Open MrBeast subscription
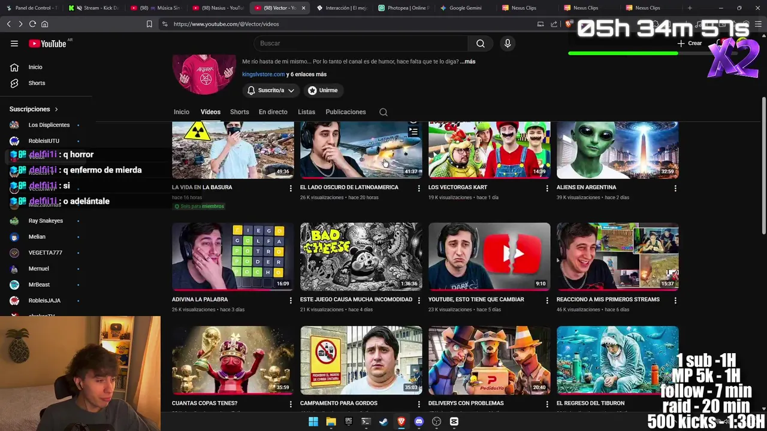 coord(39,285)
